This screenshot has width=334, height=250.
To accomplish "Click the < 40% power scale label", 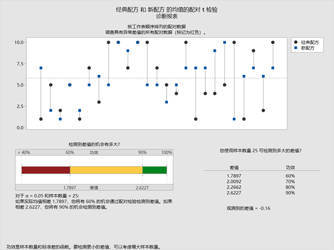I will click(x=23, y=152).
